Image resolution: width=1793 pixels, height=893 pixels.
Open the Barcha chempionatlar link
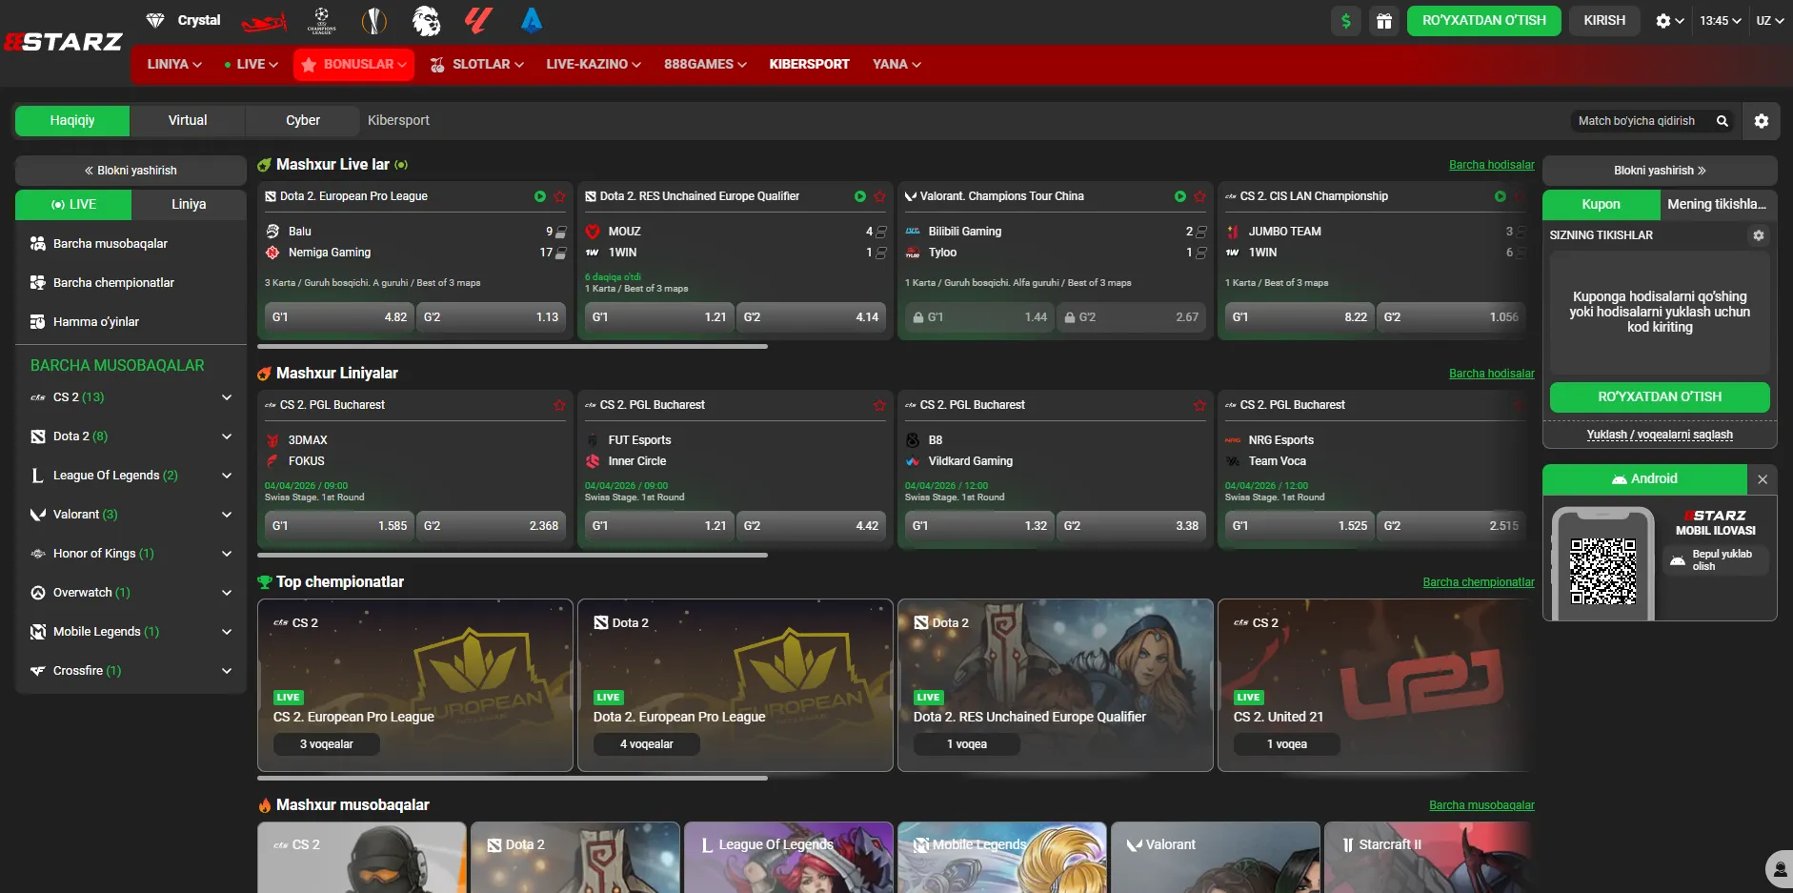[x=1479, y=582]
